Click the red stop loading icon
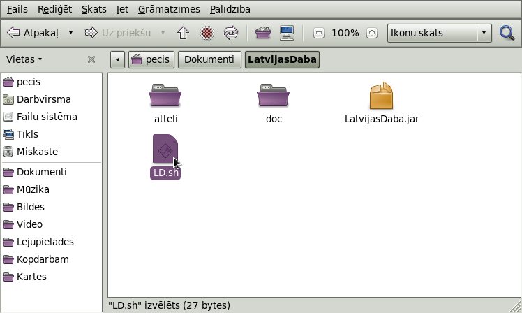This screenshot has height=313, width=522. click(207, 33)
